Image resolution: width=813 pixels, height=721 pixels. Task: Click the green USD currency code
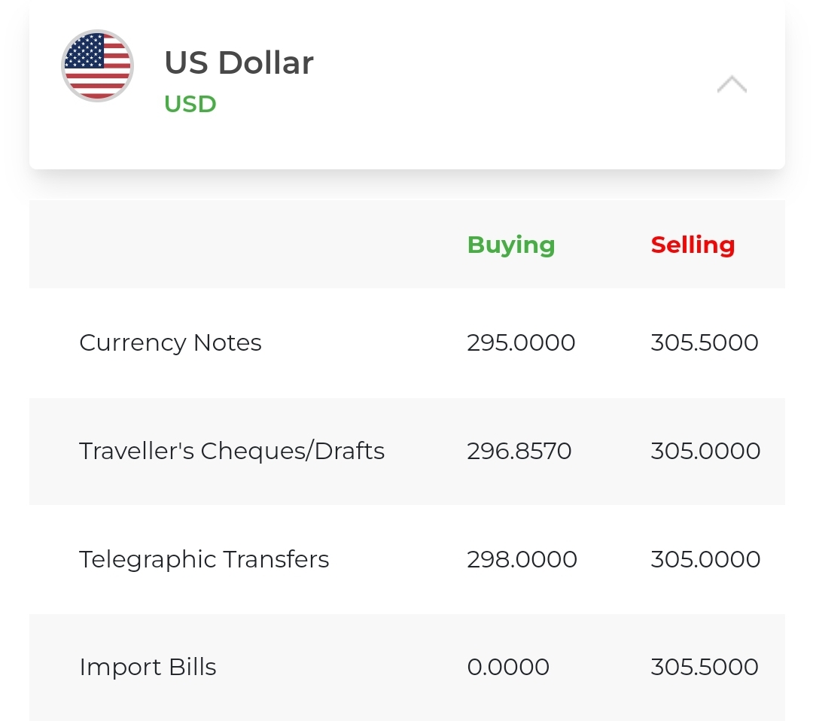click(190, 104)
